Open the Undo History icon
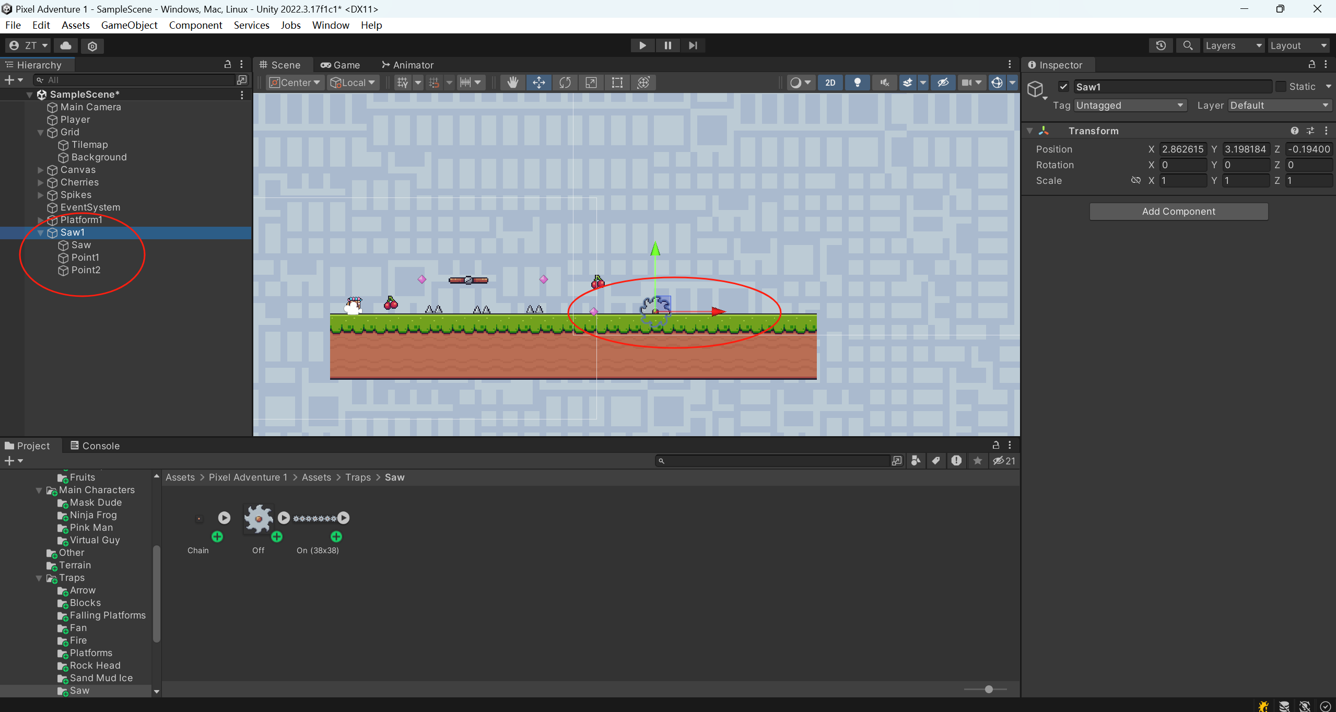 tap(1161, 45)
